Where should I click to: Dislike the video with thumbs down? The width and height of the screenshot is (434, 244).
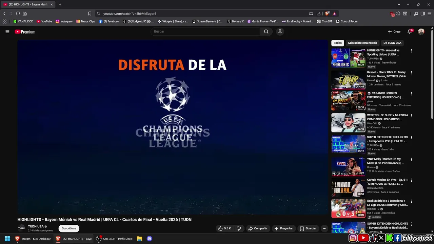click(x=239, y=228)
